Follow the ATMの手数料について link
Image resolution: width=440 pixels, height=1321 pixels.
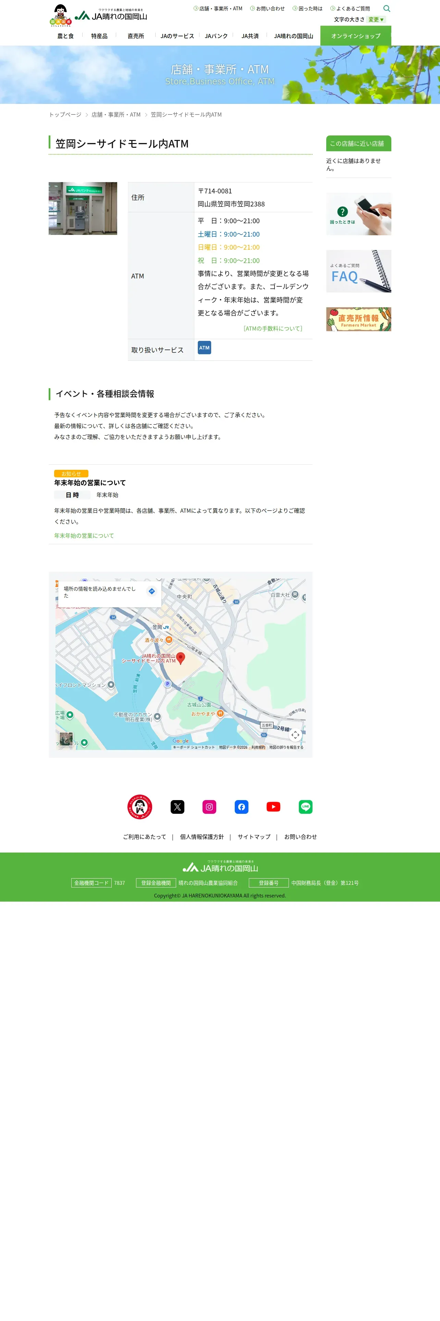pyautogui.click(x=273, y=328)
